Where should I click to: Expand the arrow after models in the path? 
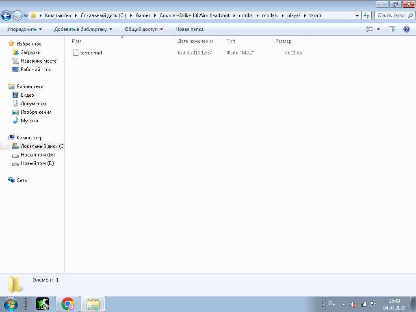283,15
